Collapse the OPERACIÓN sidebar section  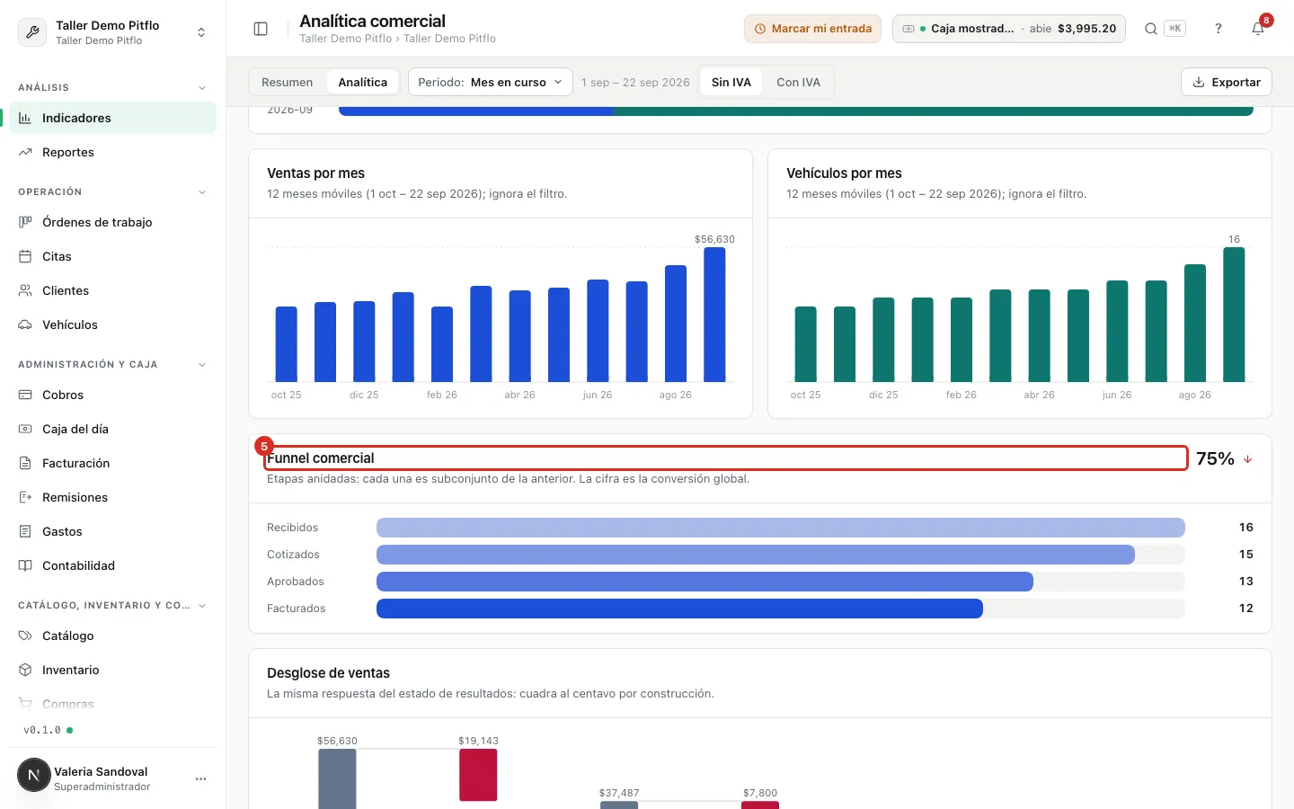point(202,191)
